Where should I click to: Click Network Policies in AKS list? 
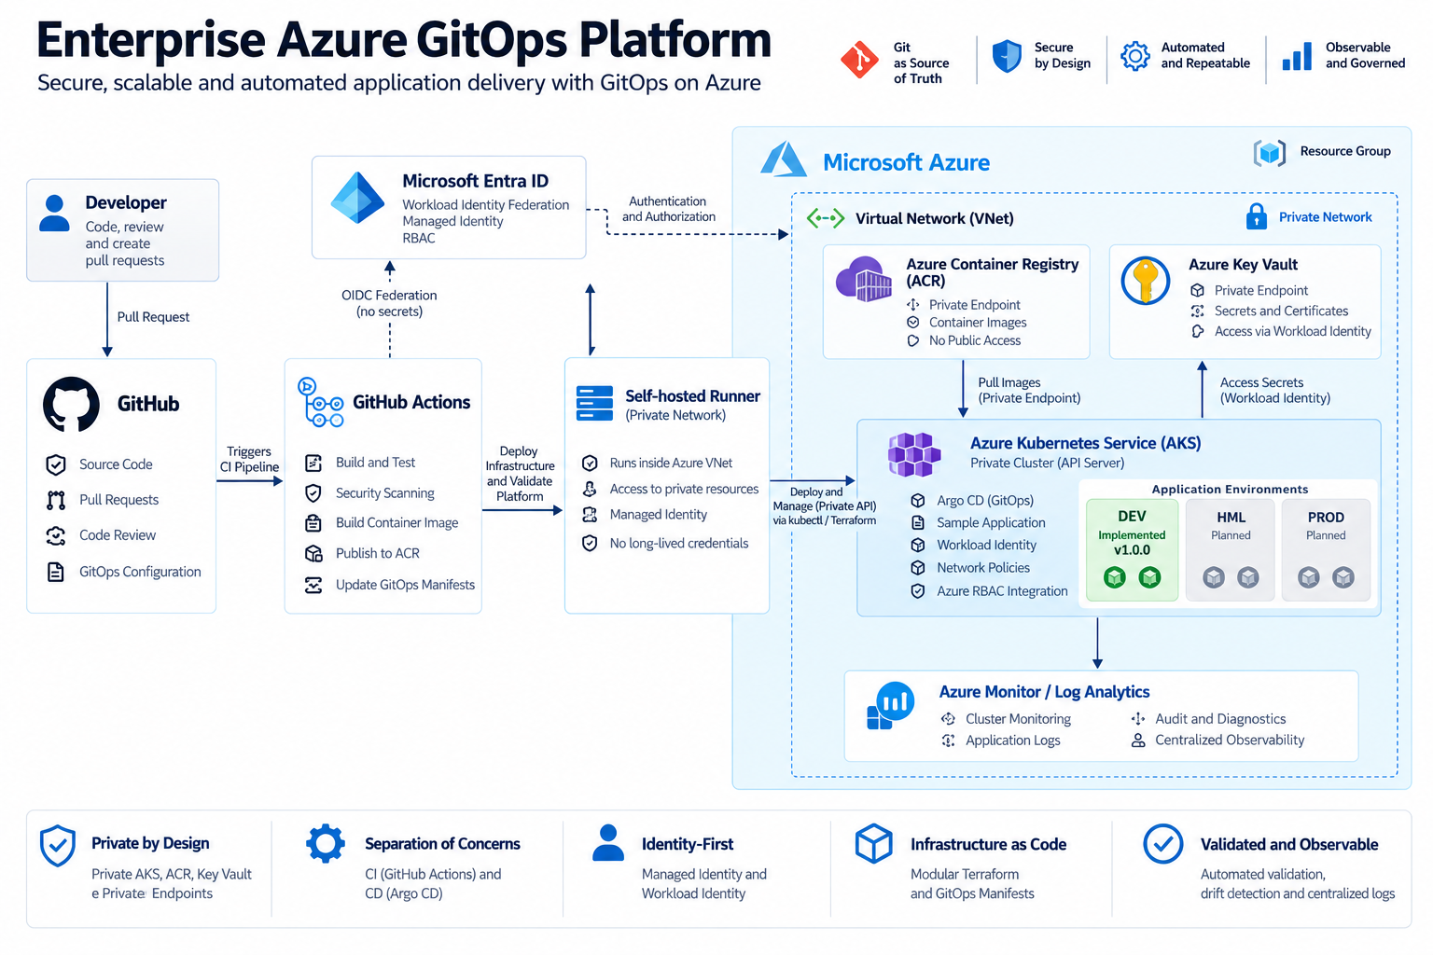[x=969, y=568]
